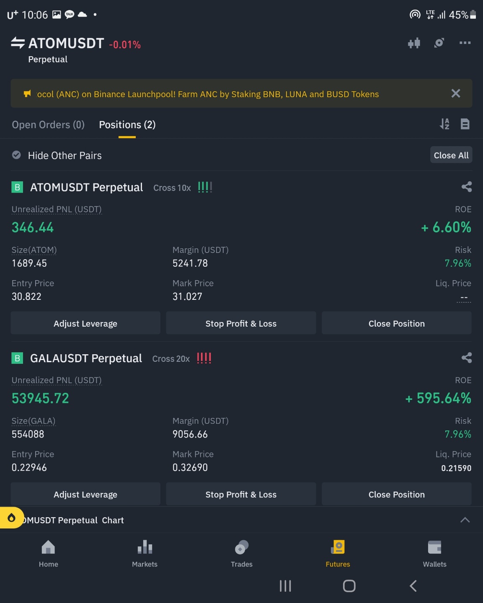Open the order history document icon
The image size is (483, 603).
tap(465, 124)
